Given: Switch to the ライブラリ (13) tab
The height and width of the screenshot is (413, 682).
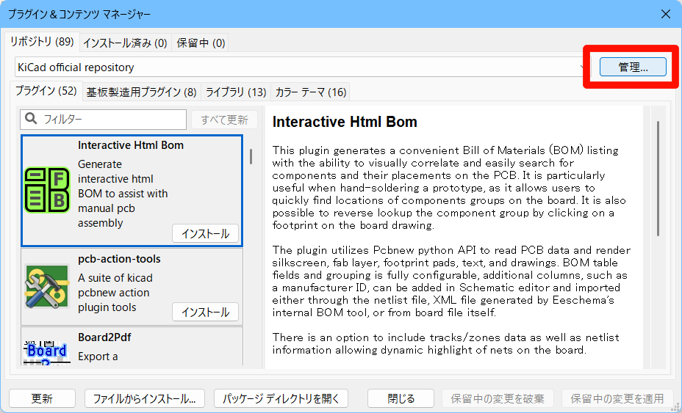Looking at the screenshot, I should tap(236, 92).
